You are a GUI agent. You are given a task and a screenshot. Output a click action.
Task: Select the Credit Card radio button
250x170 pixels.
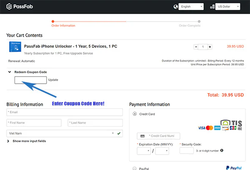click(135, 114)
